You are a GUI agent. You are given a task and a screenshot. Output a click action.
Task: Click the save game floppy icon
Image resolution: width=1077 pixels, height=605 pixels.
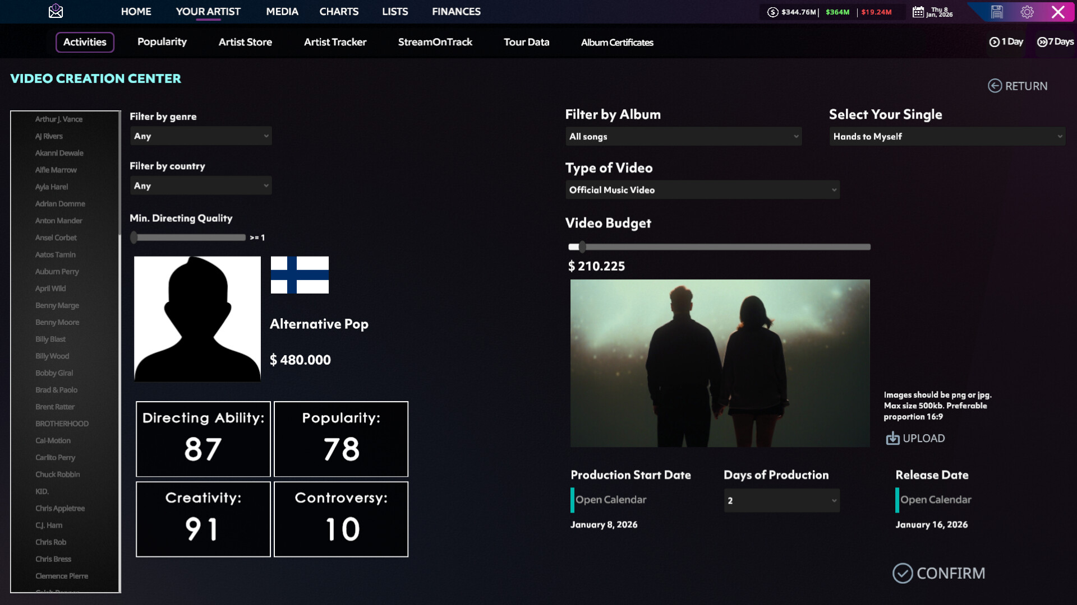coord(997,12)
